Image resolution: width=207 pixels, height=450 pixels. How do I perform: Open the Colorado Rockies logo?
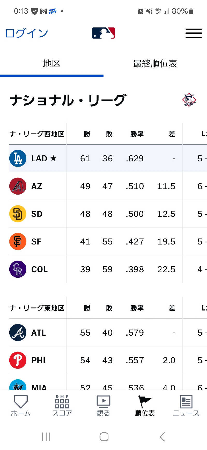(x=18, y=269)
